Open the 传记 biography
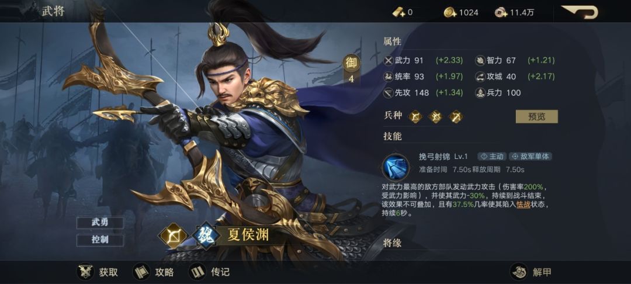This screenshot has width=631, height=284. tap(209, 272)
